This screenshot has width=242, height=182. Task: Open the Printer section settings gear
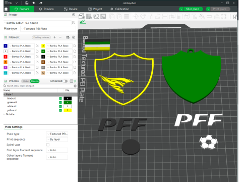pos(74,15)
